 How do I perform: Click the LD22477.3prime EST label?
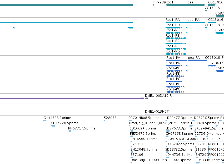point(179,118)
